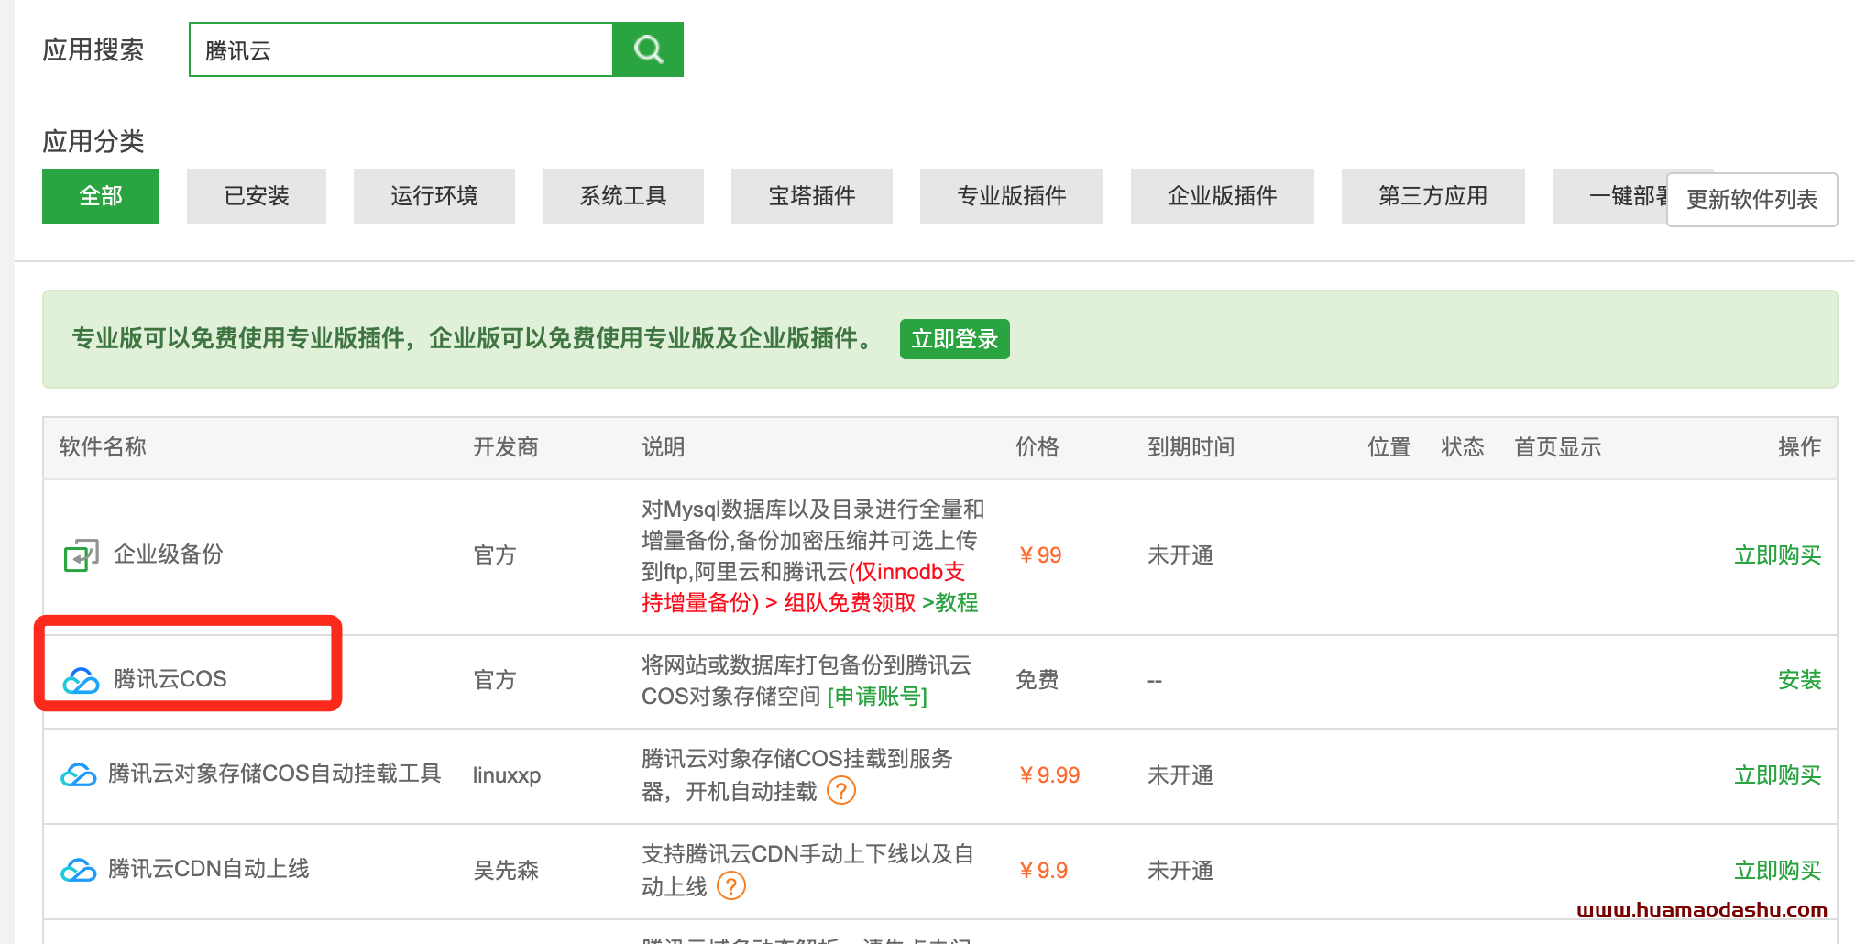Click the ¥99 price cell
The height and width of the screenshot is (944, 1855).
[x=1039, y=555]
